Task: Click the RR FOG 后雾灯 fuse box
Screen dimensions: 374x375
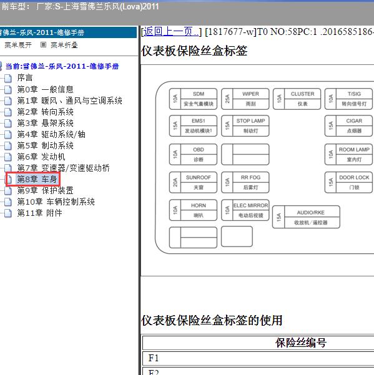Action: point(245,182)
